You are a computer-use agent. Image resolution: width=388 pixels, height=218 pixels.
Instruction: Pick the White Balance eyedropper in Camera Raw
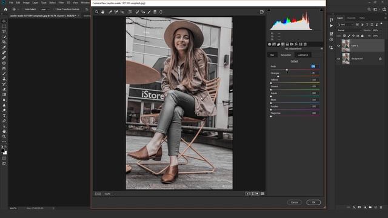click(110, 12)
